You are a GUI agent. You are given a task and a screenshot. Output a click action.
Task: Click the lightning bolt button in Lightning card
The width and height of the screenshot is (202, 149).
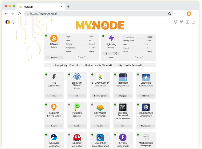pos(107,53)
